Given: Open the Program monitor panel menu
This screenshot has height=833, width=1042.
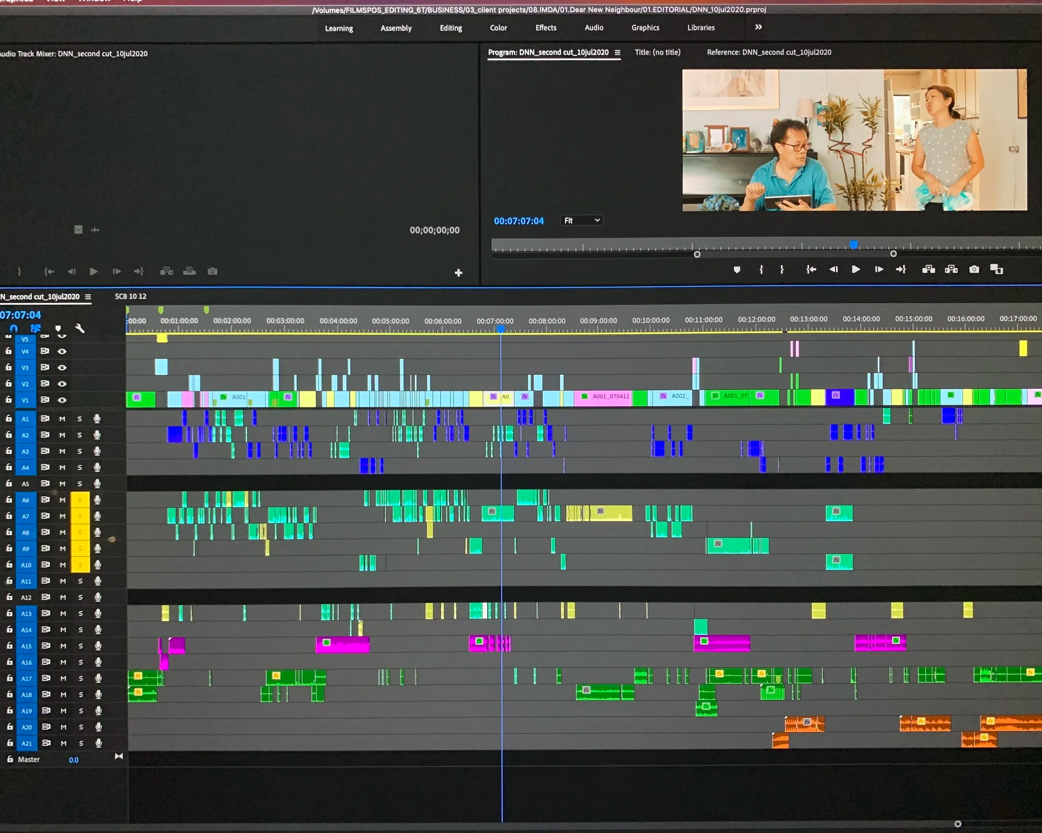Looking at the screenshot, I should click(617, 52).
